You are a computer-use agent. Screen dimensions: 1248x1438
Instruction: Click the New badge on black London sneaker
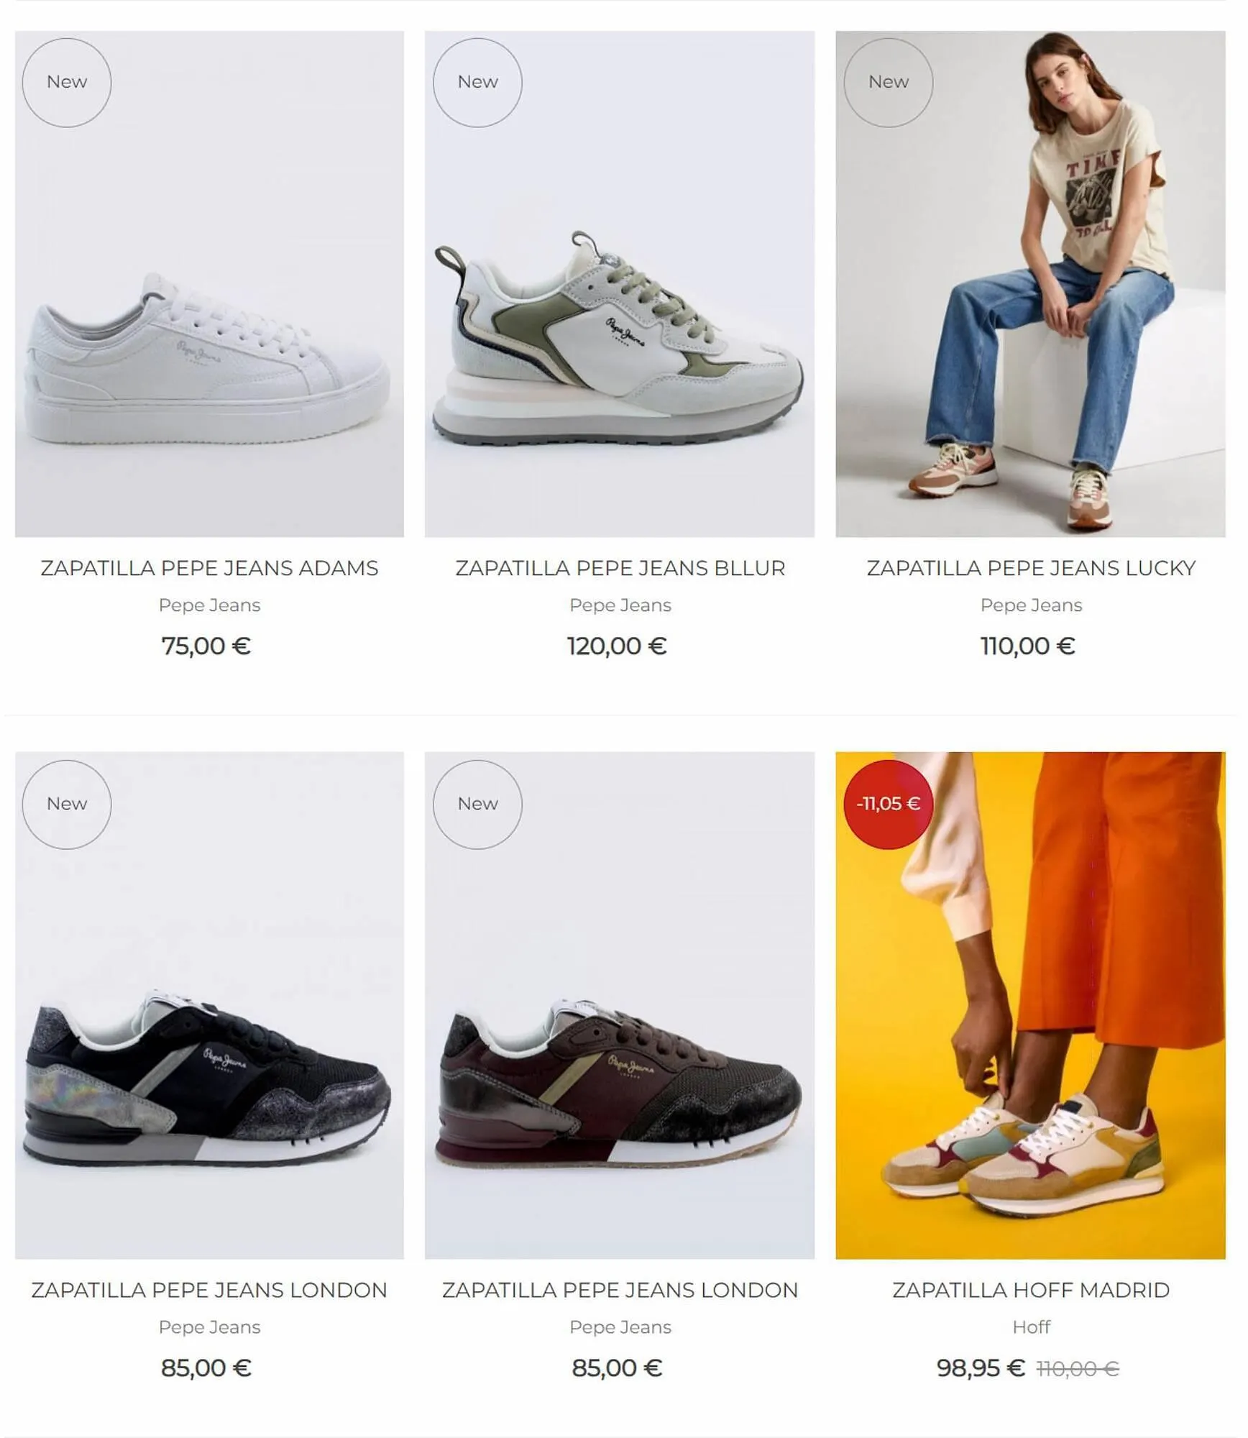67,805
